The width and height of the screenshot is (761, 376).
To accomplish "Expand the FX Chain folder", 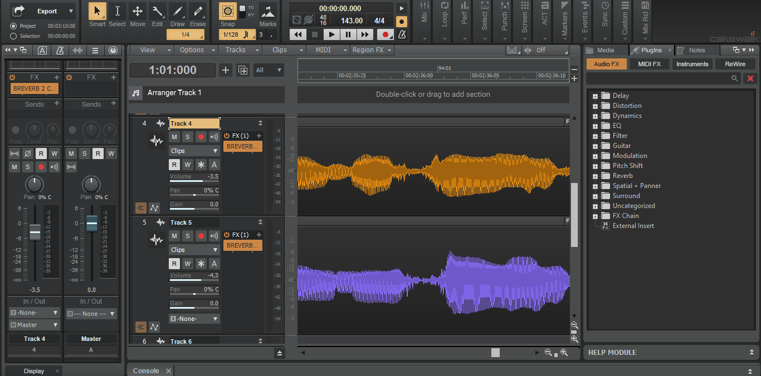I will 595,216.
